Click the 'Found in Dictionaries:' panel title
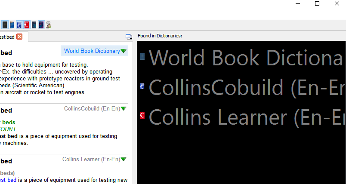This screenshot has height=184, width=346. [x=160, y=36]
